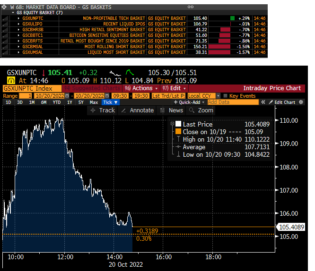Click the signal bars icon beside GSXUNPTC row
Viewport: 315px width, 271px height.
[5, 18]
